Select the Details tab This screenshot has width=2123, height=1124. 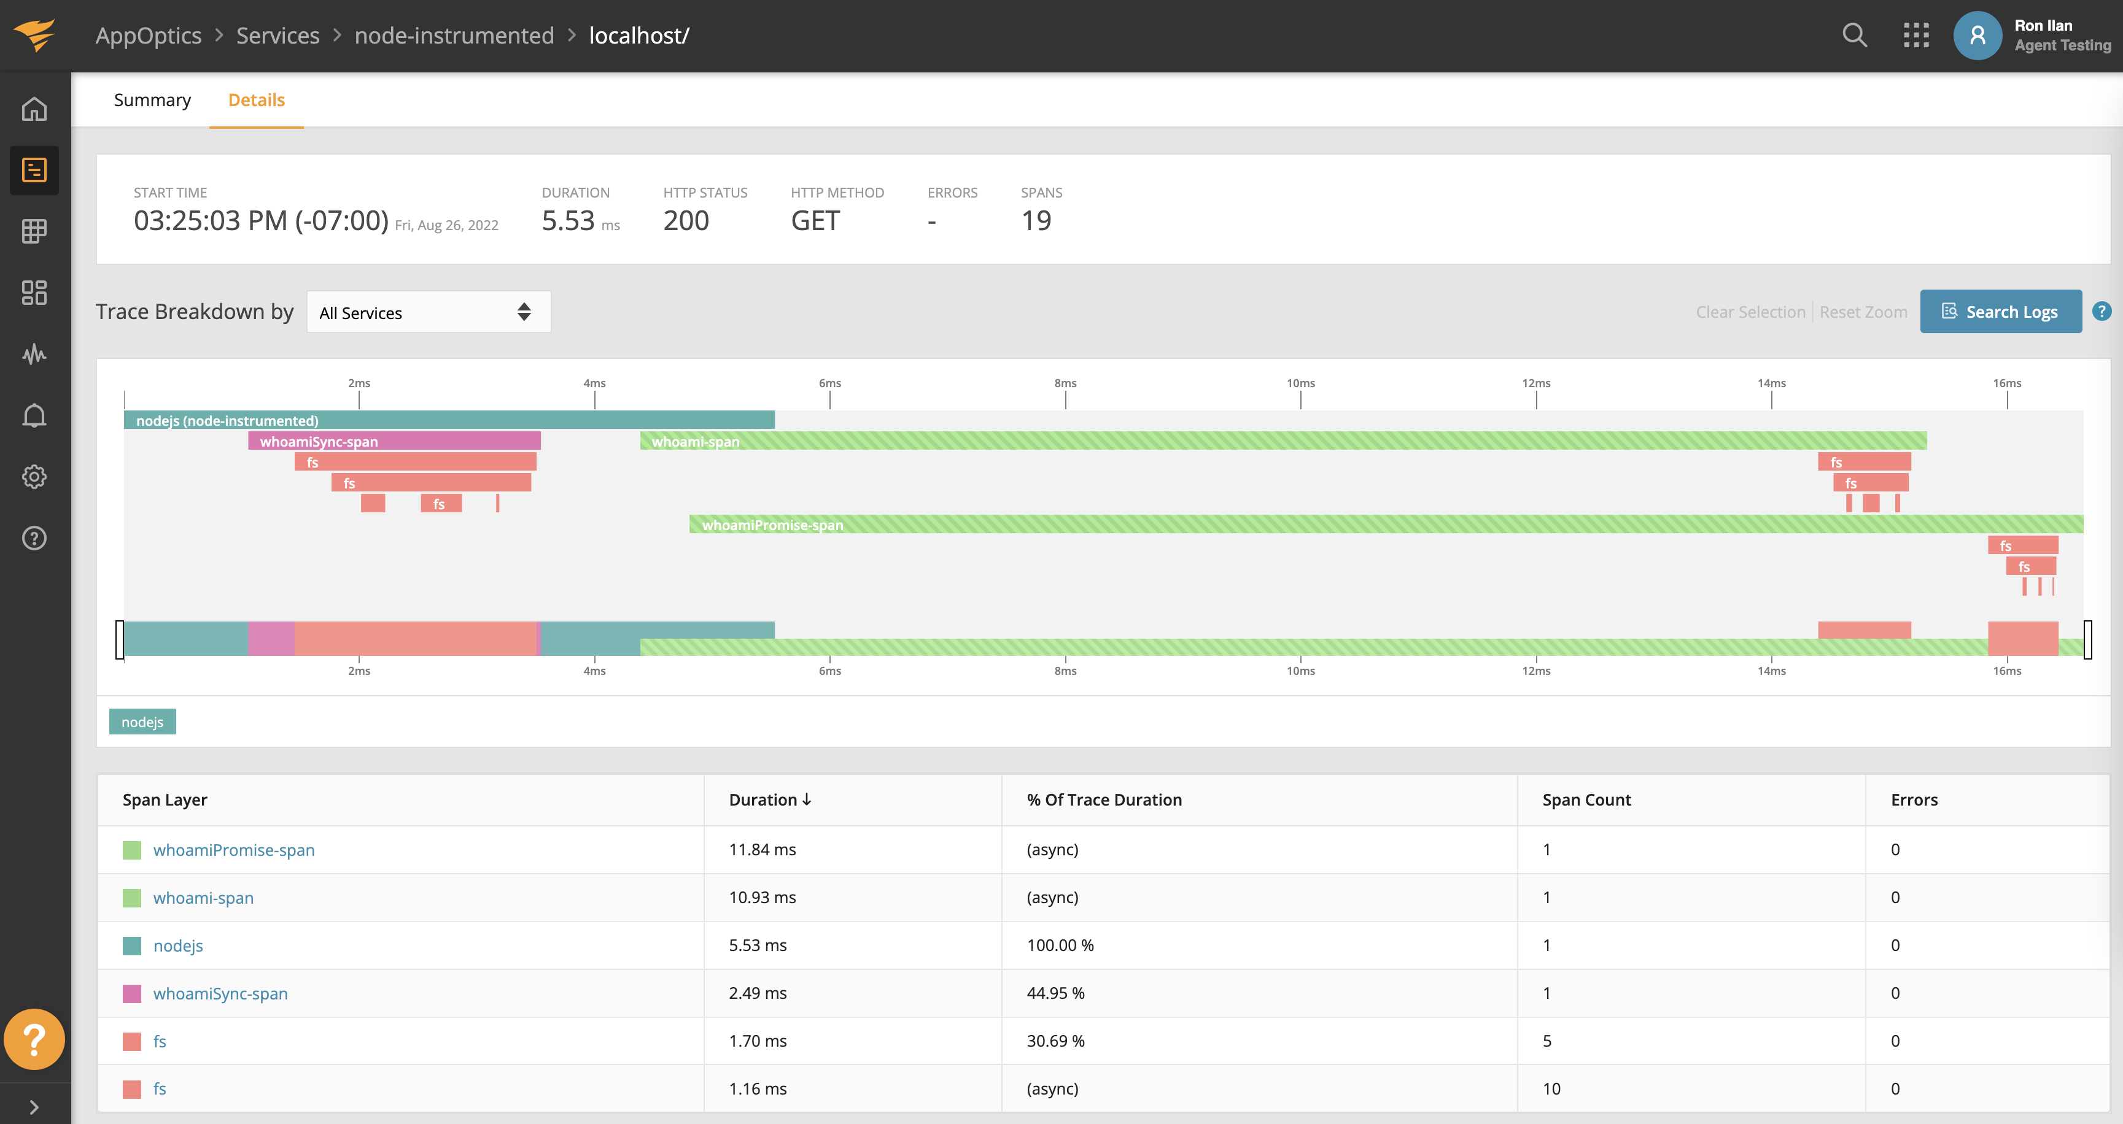pyautogui.click(x=256, y=99)
